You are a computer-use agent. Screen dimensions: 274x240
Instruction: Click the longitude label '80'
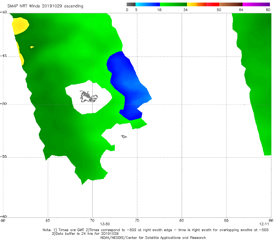point(181,220)
